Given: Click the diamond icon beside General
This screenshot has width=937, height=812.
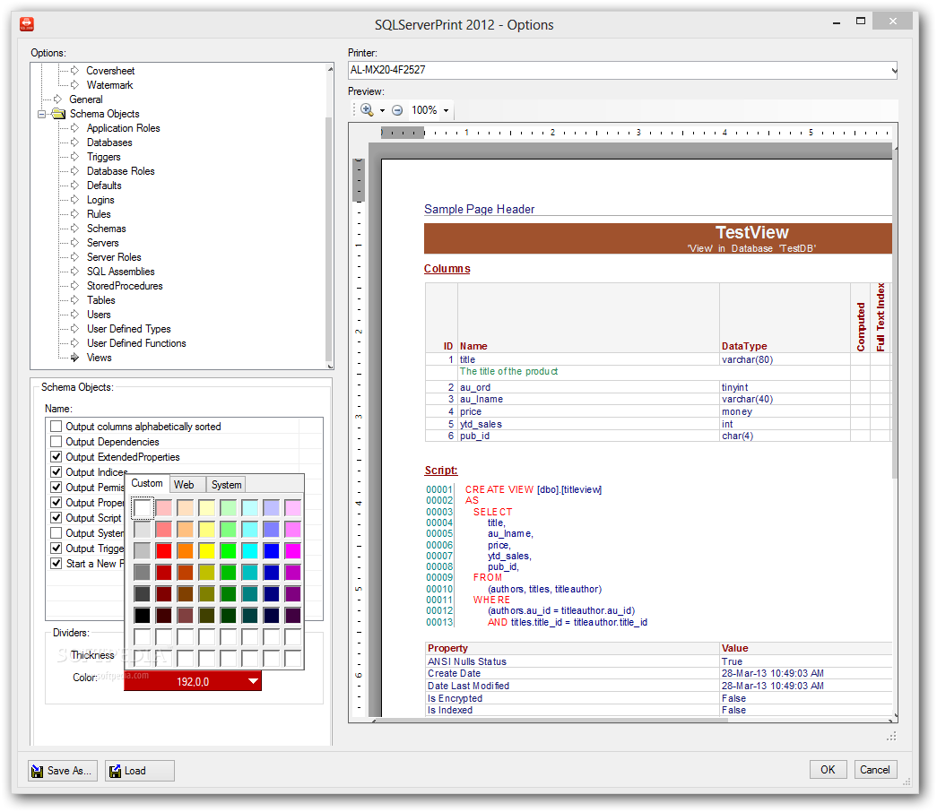Looking at the screenshot, I should point(58,99).
